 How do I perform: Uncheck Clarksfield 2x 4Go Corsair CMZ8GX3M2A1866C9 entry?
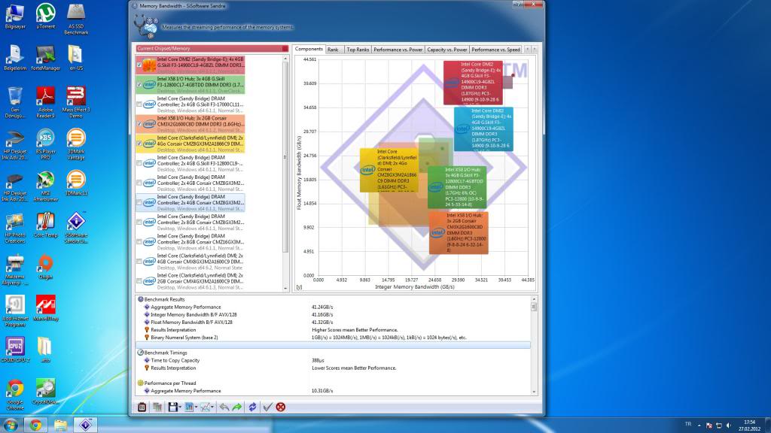pyautogui.click(x=139, y=144)
